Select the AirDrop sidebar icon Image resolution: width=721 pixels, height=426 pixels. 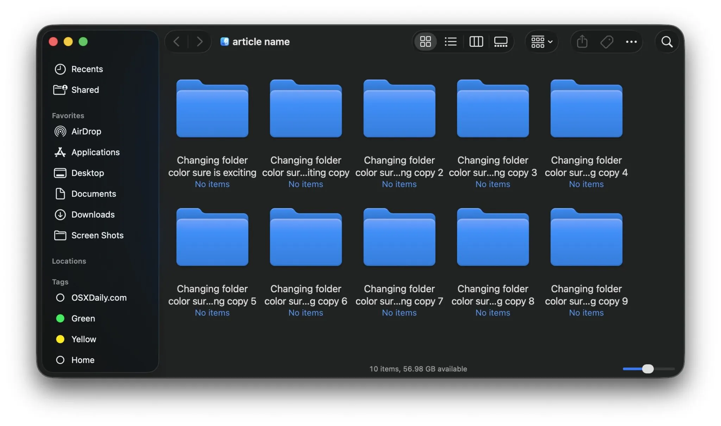tap(60, 131)
